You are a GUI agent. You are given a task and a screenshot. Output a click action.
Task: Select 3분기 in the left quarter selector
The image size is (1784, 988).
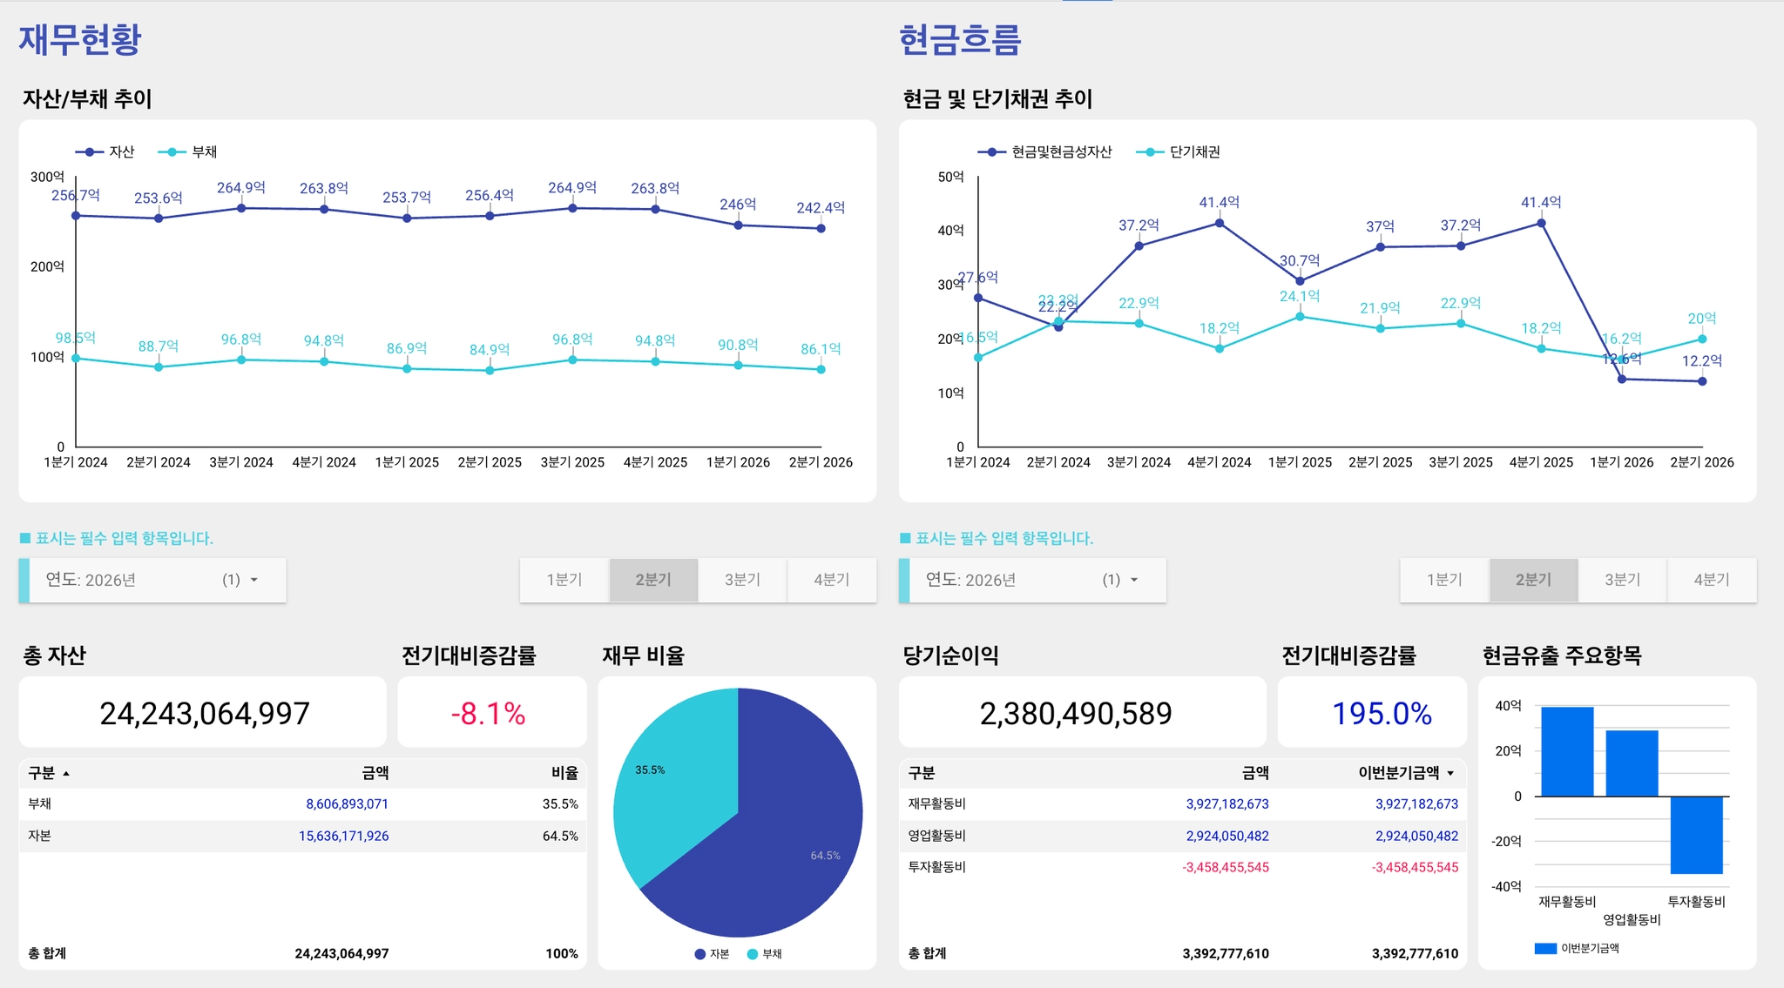[742, 580]
